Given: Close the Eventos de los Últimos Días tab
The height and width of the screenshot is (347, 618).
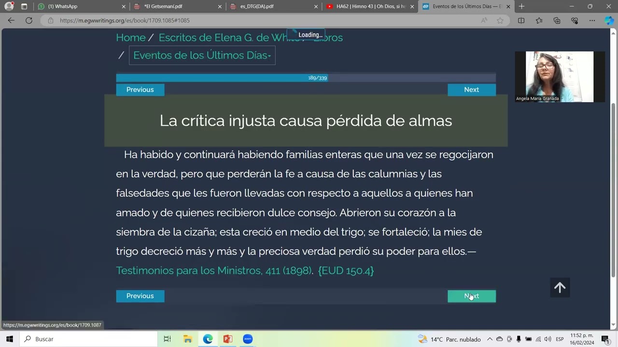Looking at the screenshot, I should [x=508, y=6].
